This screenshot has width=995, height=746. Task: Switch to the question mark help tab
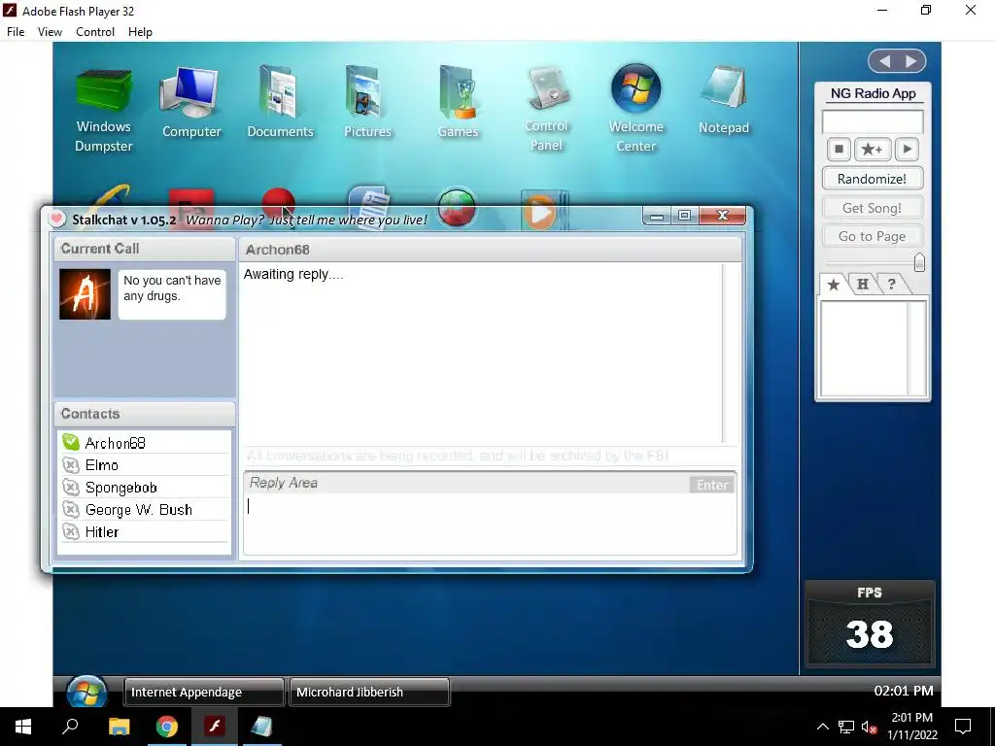892,285
